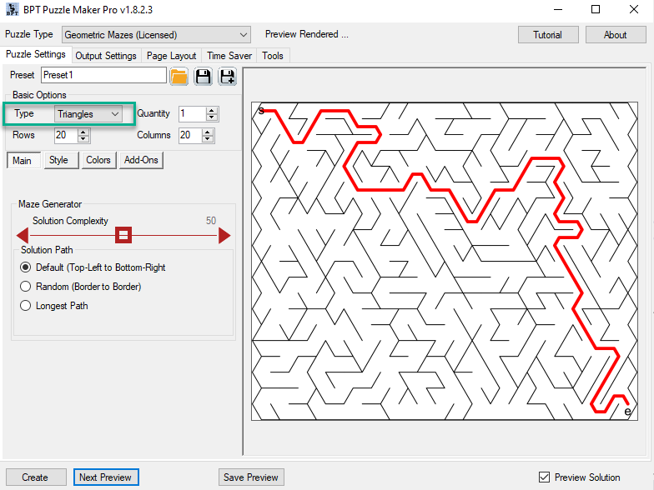Click the BPT app logo in title bar
Image resolution: width=654 pixels, height=490 pixels.
12,10
